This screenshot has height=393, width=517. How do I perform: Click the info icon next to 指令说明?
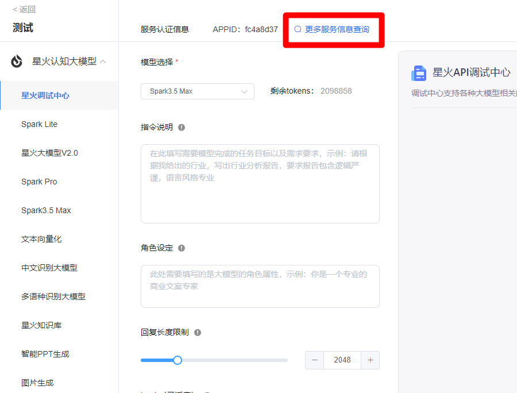click(182, 127)
